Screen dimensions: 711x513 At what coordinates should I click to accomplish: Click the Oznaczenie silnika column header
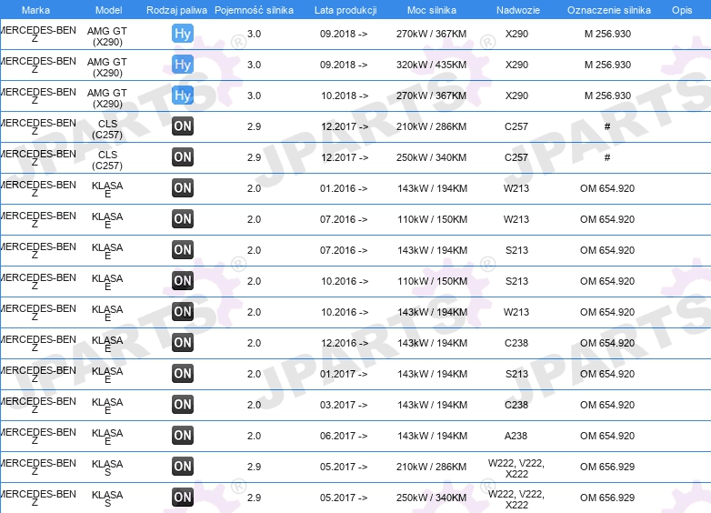(x=608, y=10)
